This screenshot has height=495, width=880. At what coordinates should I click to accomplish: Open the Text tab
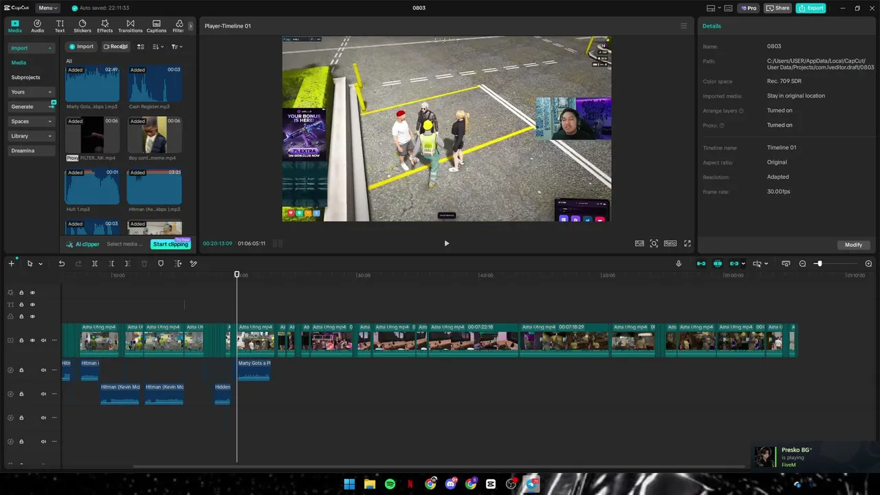tap(60, 26)
